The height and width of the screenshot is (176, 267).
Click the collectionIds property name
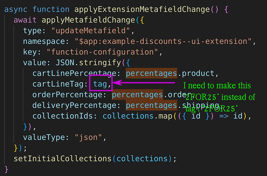tap(62, 116)
